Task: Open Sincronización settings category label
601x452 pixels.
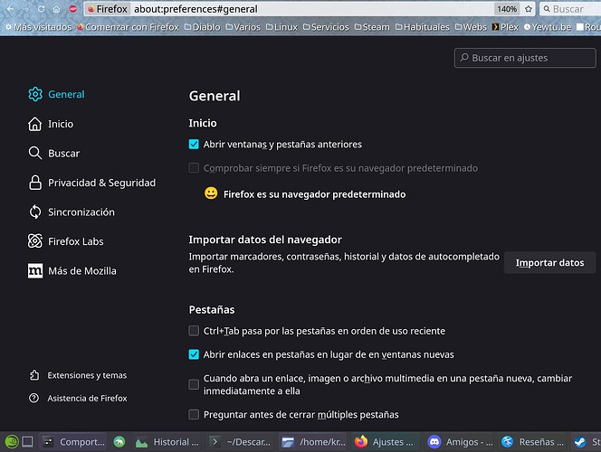Action: (81, 212)
